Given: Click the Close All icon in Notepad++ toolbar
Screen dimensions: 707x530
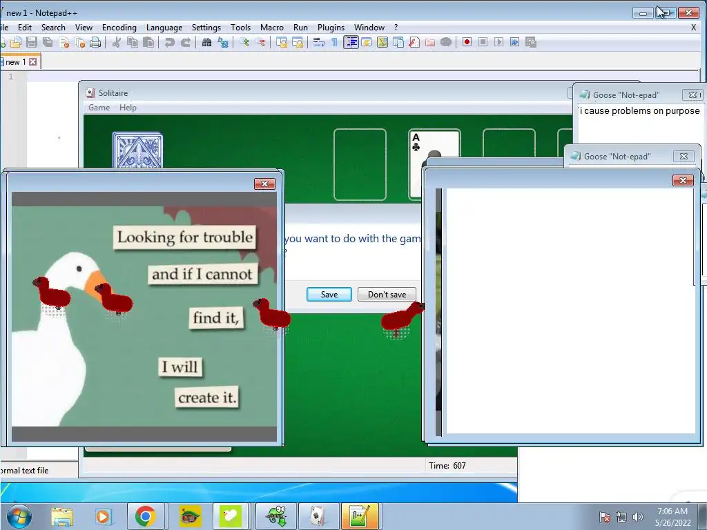Looking at the screenshot, I should coord(80,42).
